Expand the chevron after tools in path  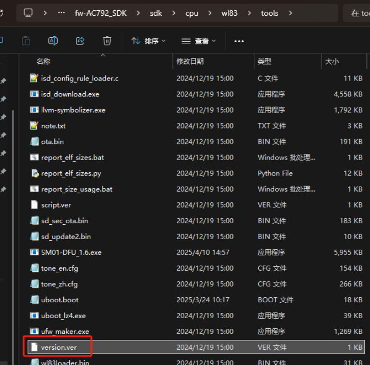[x=290, y=13]
